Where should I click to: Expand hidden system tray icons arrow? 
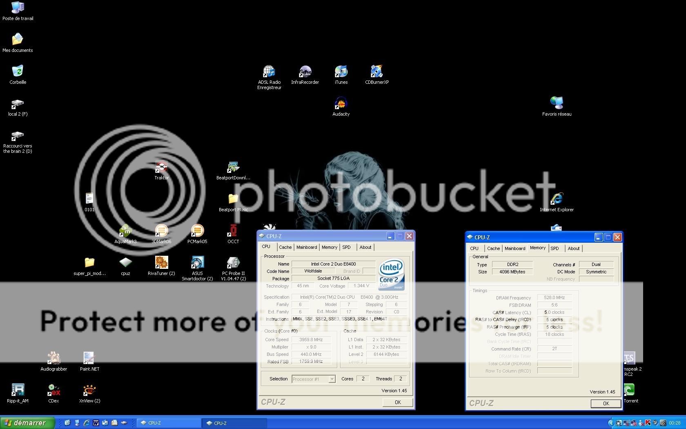611,423
